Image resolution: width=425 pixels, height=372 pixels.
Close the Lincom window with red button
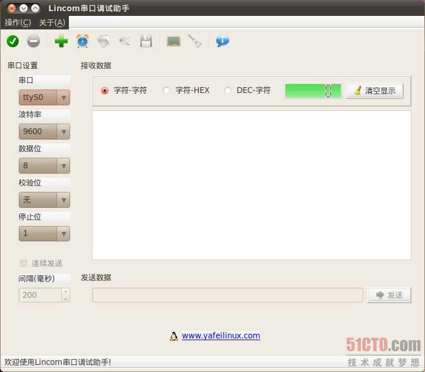(11, 8)
